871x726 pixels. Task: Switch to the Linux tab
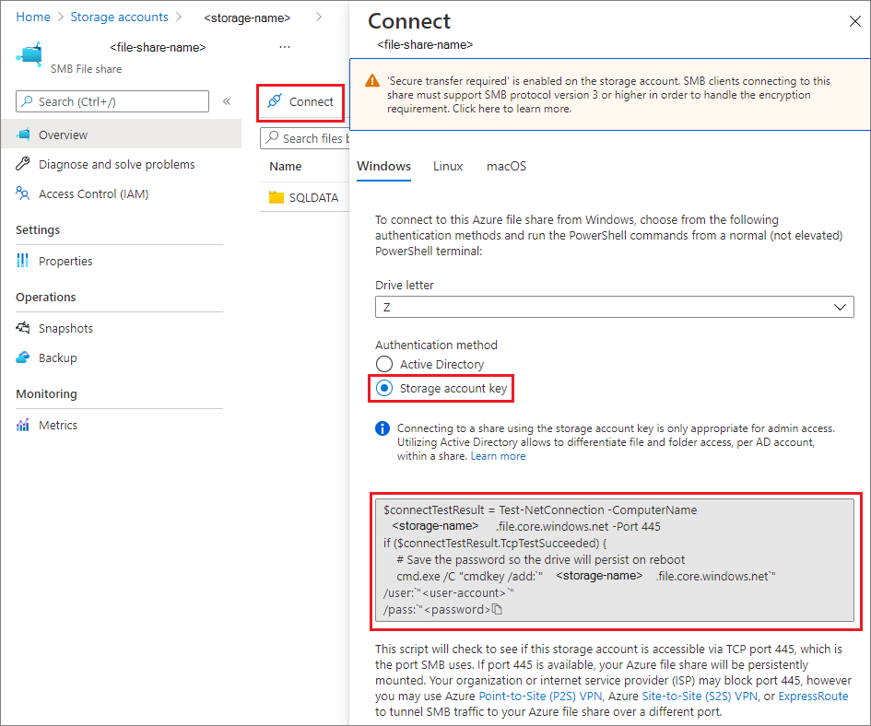click(448, 167)
